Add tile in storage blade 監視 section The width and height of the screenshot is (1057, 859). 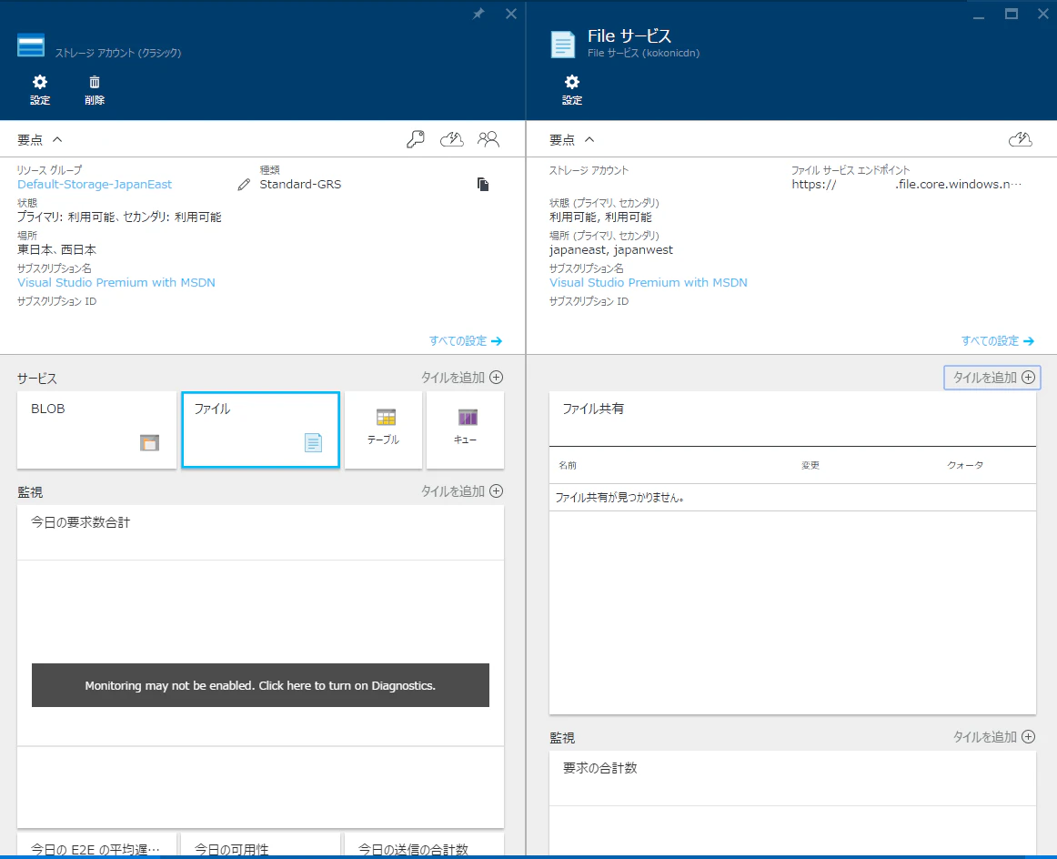(462, 490)
